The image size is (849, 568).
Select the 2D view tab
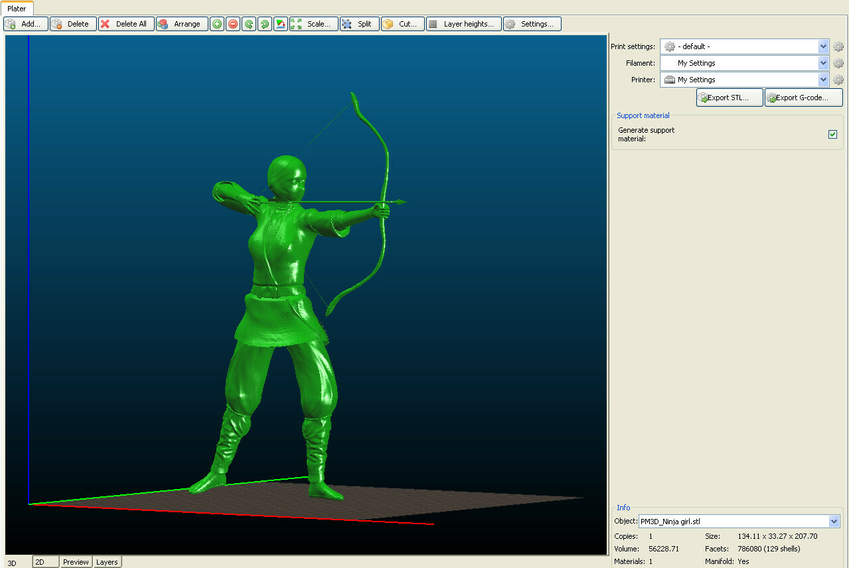click(x=44, y=562)
